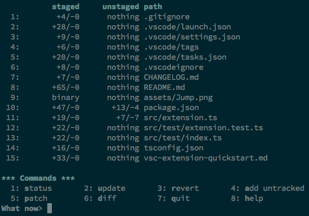Click .vscode/settings.json in file list

tap(192, 37)
